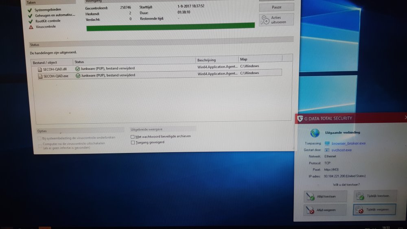The image size is (407, 229).
Task: Toggle Bij systeembelasting viruscontrole onderbreken checkbox
Action: tap(39, 138)
